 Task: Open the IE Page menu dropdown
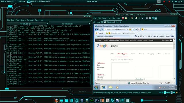155,36
